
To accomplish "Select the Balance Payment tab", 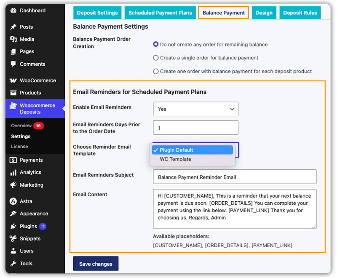I will [224, 13].
